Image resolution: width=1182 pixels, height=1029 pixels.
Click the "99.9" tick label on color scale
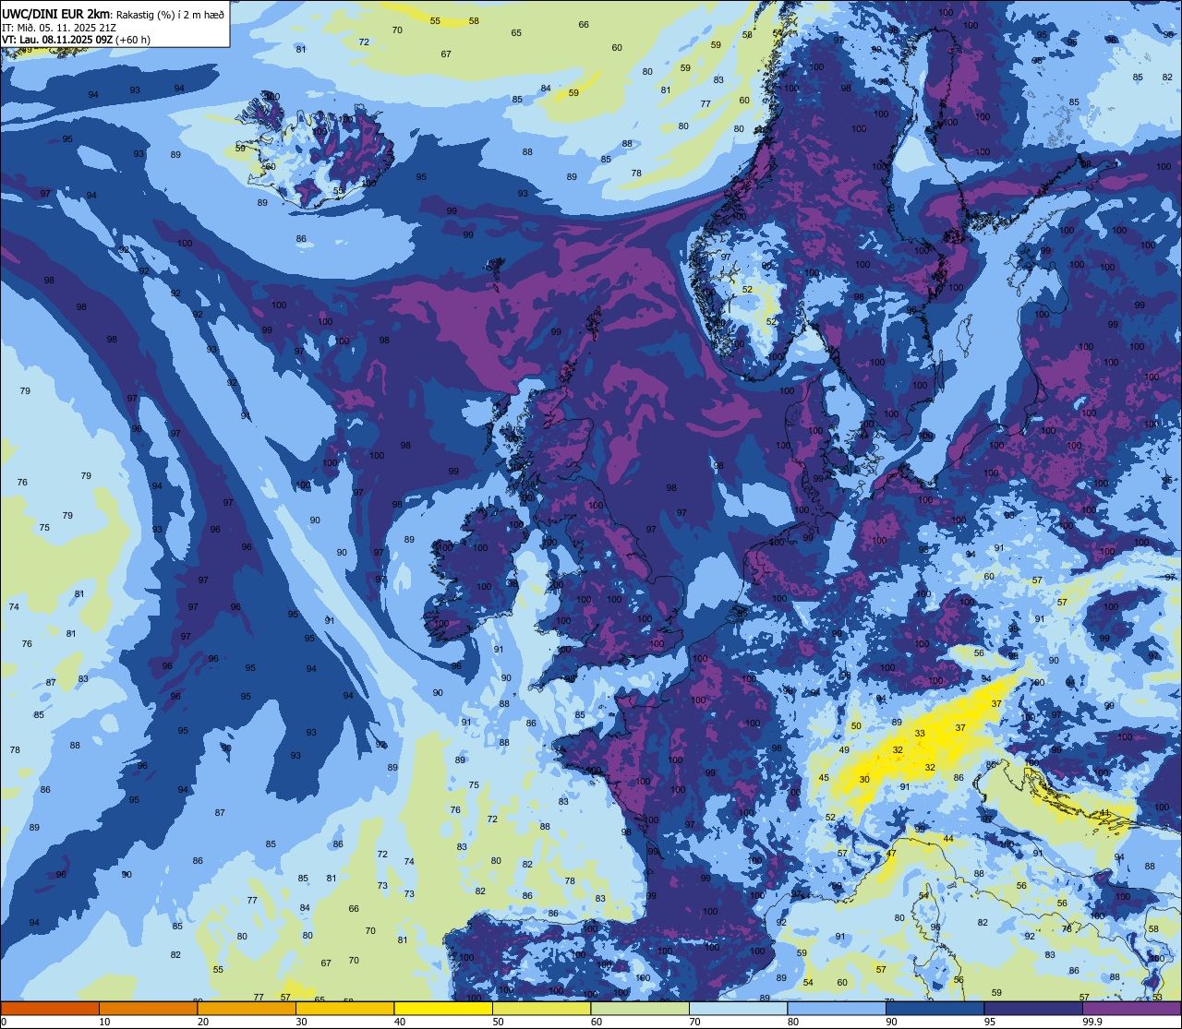click(1093, 1022)
